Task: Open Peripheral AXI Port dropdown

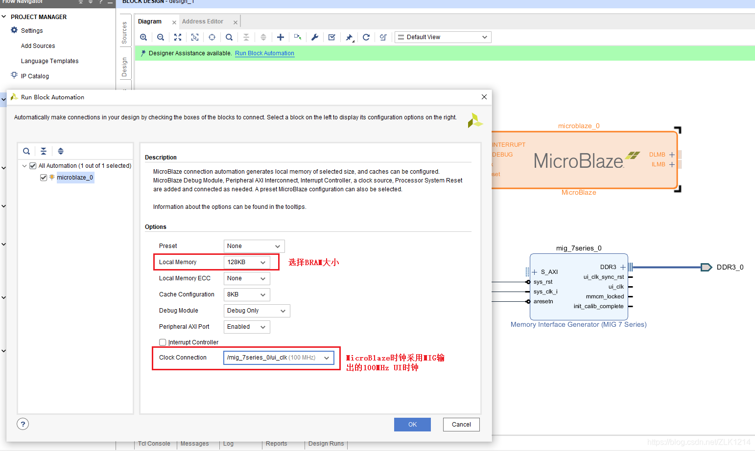Action: click(x=247, y=327)
